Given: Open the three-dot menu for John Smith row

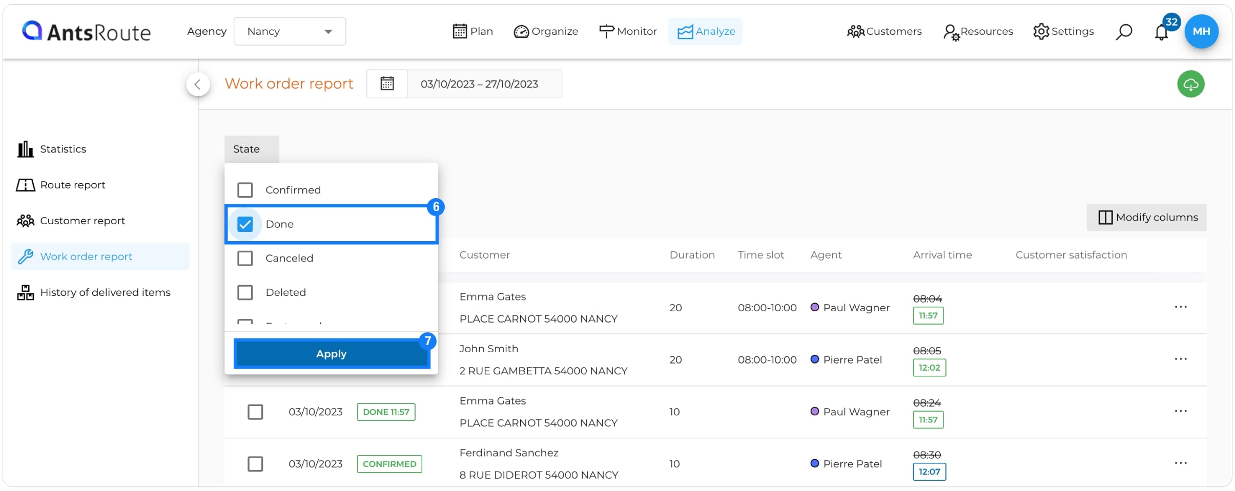Looking at the screenshot, I should (x=1181, y=359).
